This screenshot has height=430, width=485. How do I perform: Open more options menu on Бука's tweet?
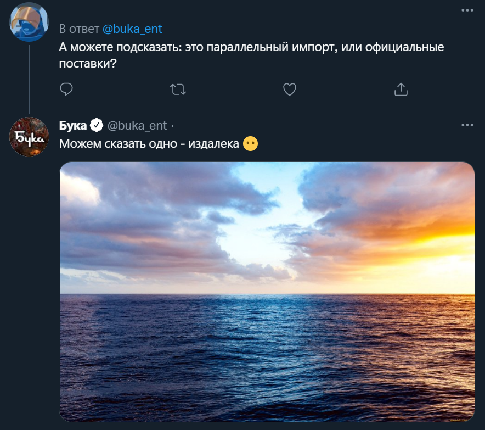click(467, 125)
